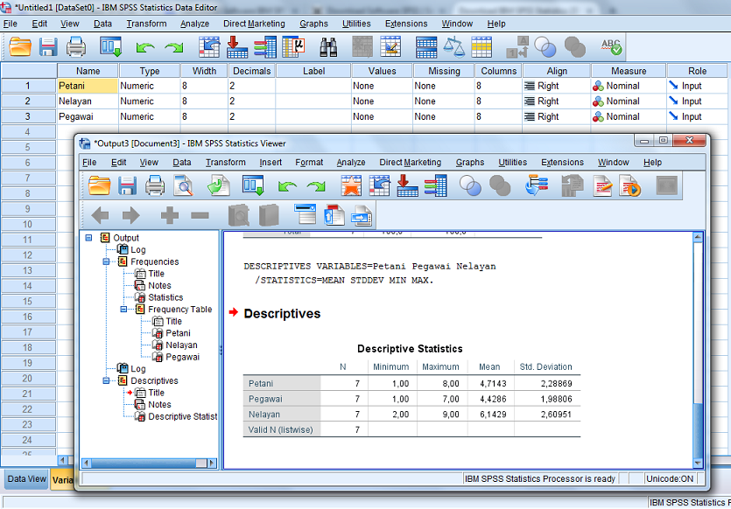Open Transform menu in Data Editor
The height and width of the screenshot is (509, 731).
146,24
